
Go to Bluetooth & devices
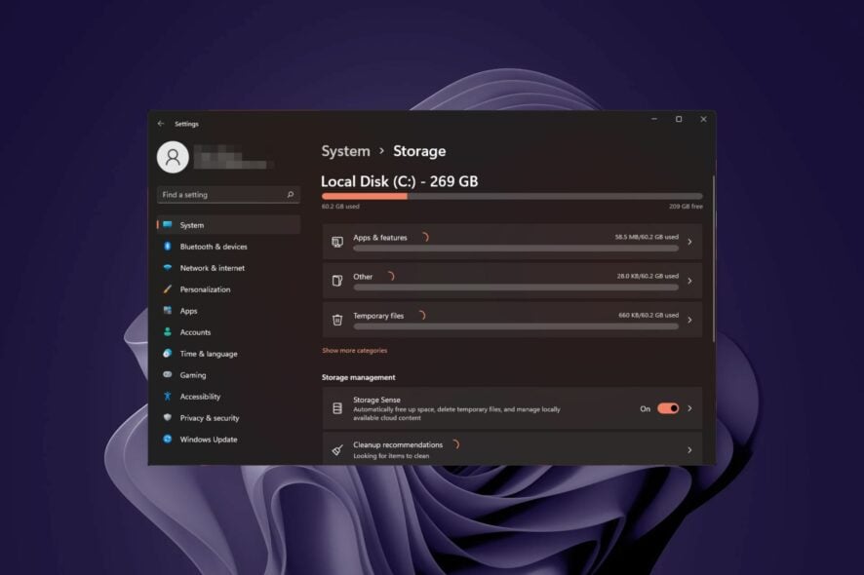[228, 247]
